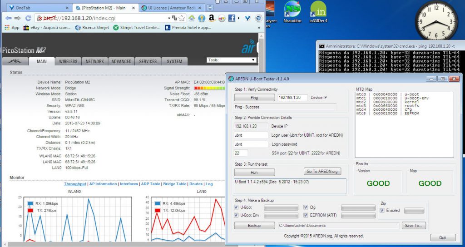Open new tab with plus button
465x247 pixels.
click(x=210, y=8)
